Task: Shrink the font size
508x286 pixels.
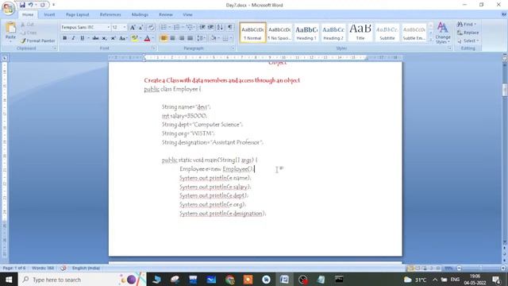Action: pyautogui.click(x=140, y=28)
